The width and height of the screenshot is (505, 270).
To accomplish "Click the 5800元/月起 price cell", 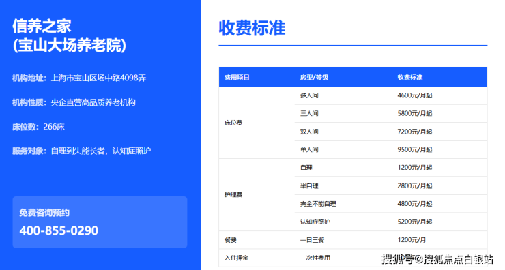I will tap(415, 113).
